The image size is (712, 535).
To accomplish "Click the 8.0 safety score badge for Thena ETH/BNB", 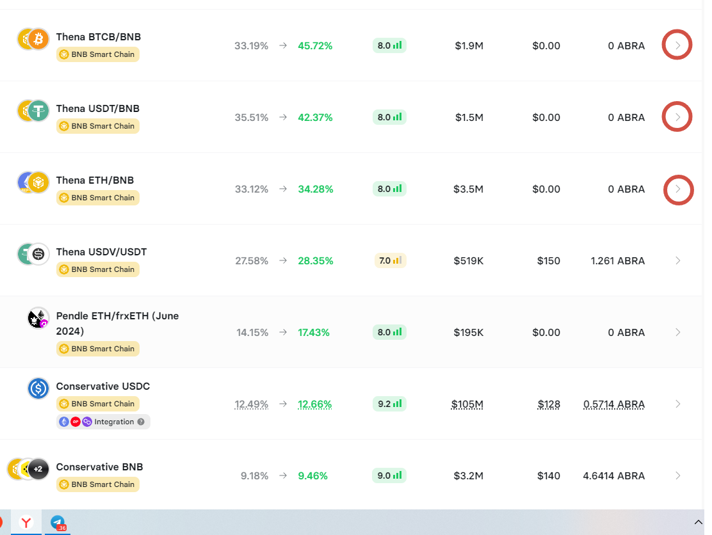I will click(389, 189).
